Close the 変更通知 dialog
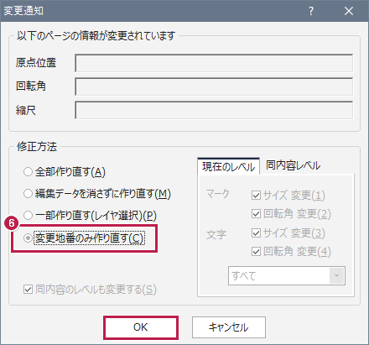The width and height of the screenshot is (369, 345). [349, 11]
